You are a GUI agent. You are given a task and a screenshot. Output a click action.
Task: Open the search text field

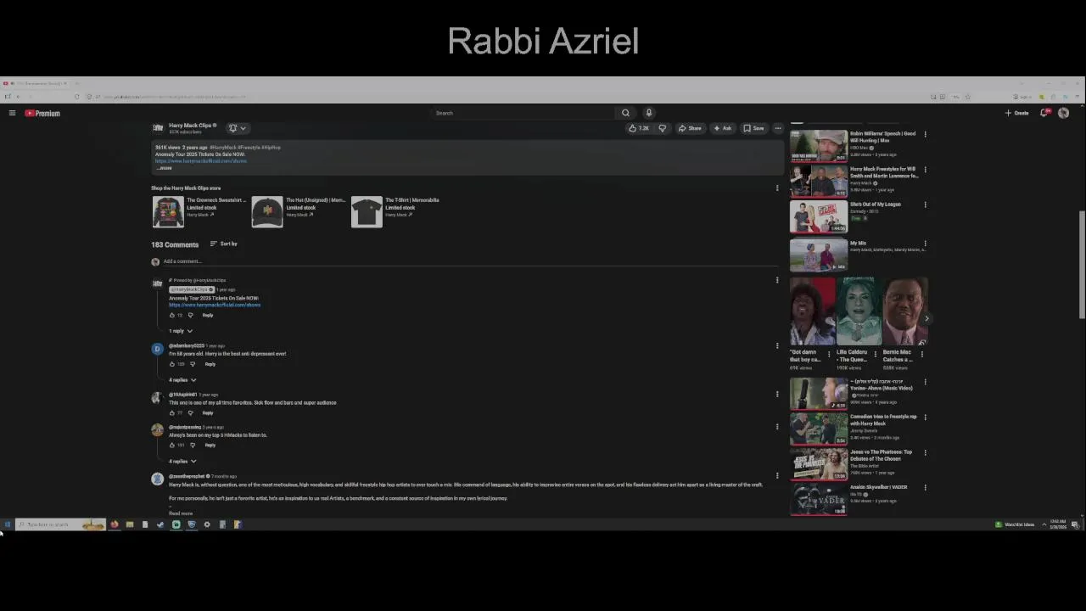click(x=522, y=113)
